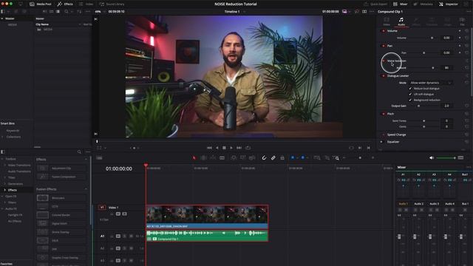Uncheck Background reduction checkbox

tap(410, 100)
